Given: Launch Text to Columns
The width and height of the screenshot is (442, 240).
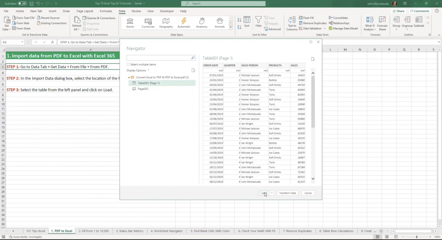Looking at the screenshot, I should [x=292, y=24].
